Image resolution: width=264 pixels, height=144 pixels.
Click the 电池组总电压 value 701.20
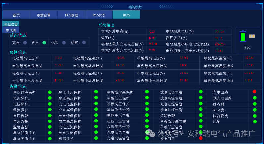point(219,32)
